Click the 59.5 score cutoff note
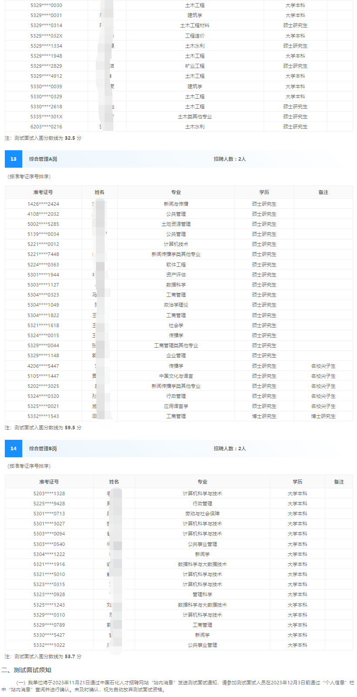 (43, 428)
